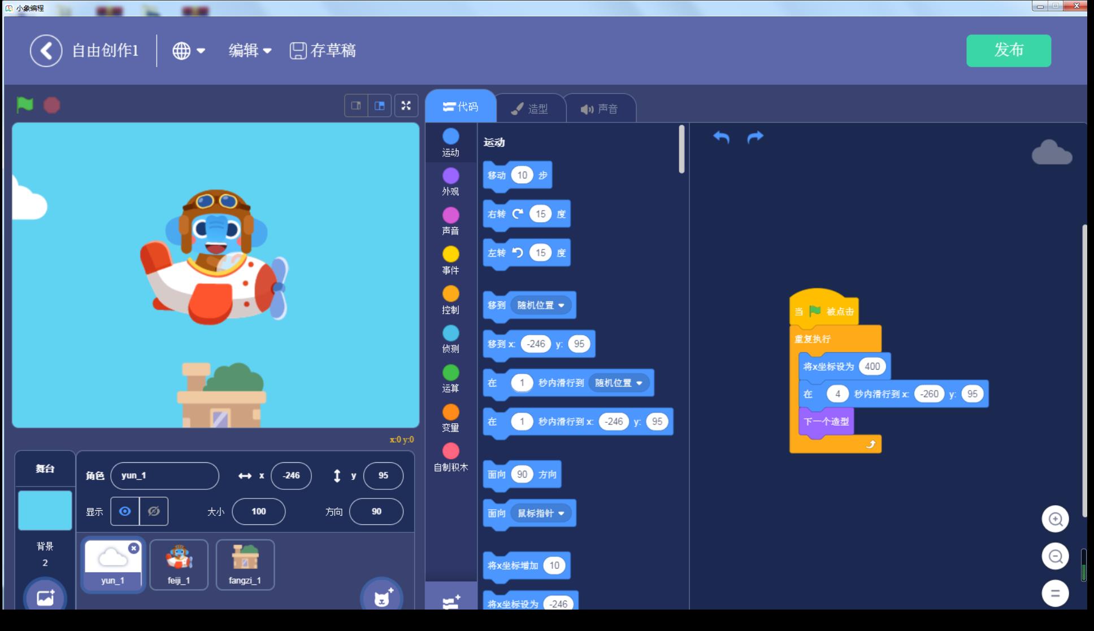Select the 运算 block category
1094x631 pixels.
coord(450,379)
